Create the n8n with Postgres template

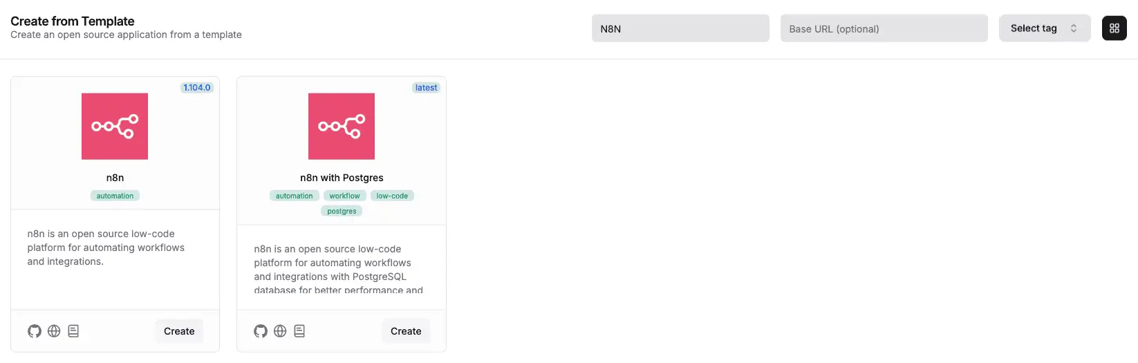(x=406, y=331)
